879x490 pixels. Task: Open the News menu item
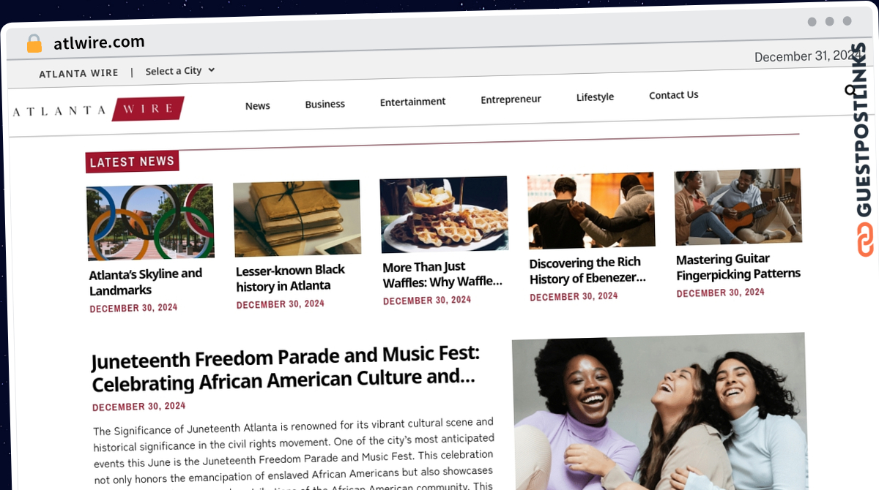[257, 106]
